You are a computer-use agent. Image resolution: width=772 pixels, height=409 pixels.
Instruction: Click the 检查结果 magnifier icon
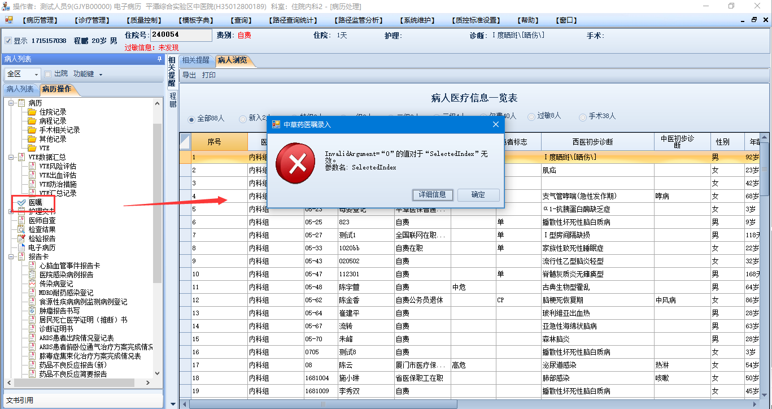[21, 229]
